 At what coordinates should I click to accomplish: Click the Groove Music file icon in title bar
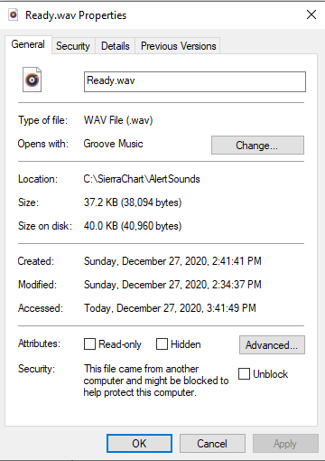(14, 14)
